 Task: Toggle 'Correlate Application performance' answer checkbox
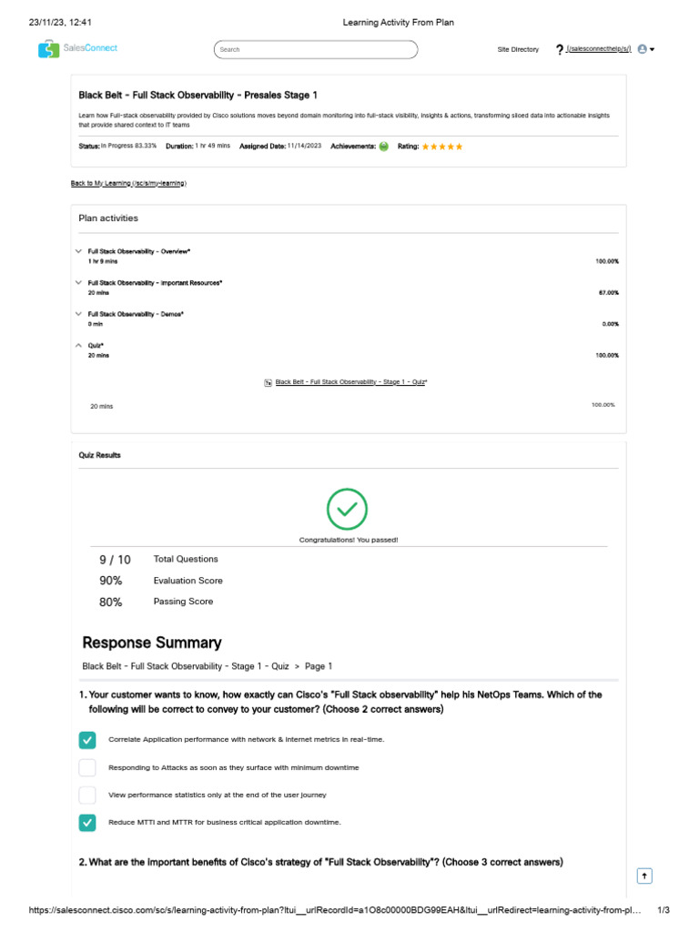point(87,740)
